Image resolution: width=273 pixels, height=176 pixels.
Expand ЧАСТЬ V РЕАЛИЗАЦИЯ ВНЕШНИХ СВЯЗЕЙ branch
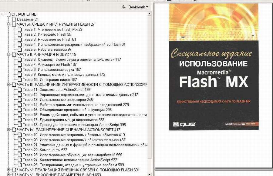8,170
